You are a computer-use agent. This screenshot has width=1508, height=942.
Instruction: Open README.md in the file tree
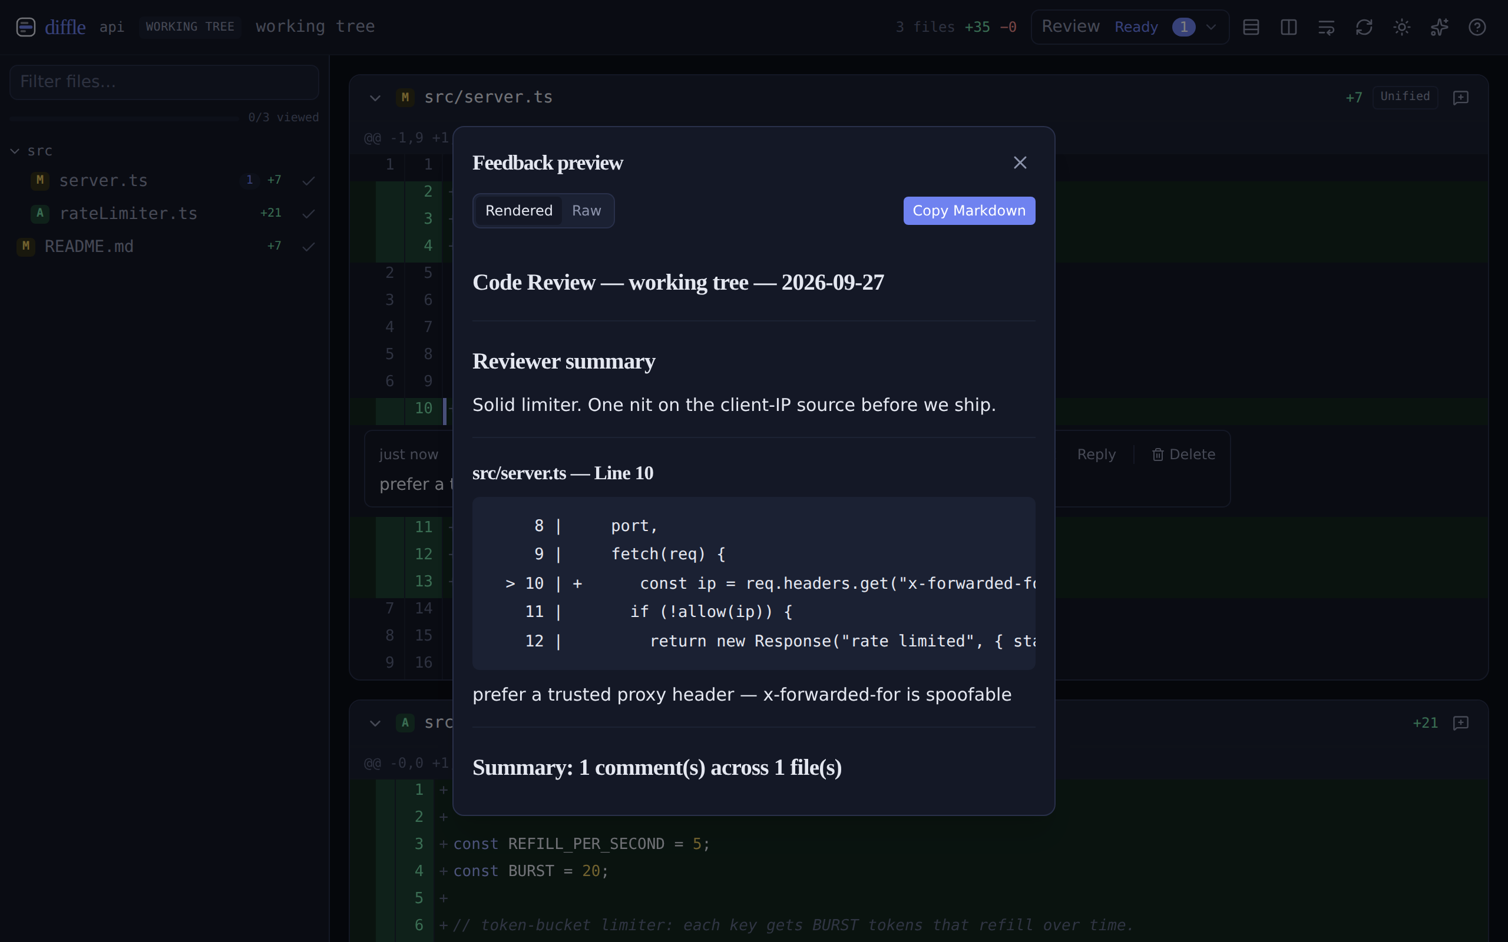click(89, 246)
